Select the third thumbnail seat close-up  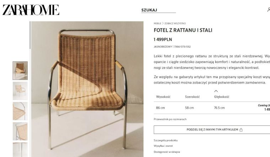coord(20,111)
